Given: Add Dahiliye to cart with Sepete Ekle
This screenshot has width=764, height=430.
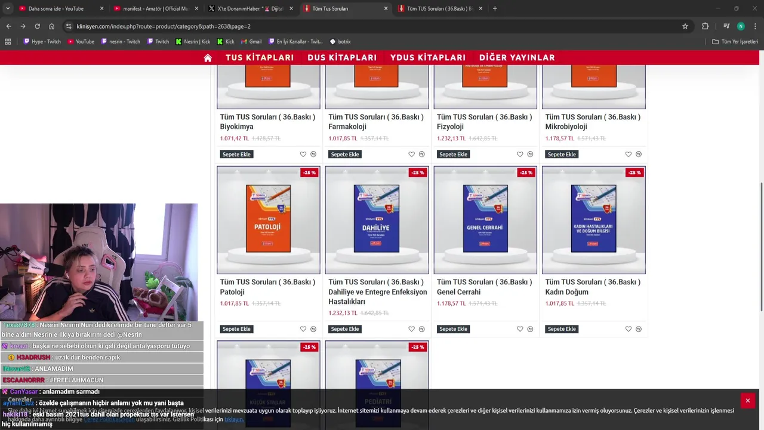Looking at the screenshot, I should click(345, 329).
